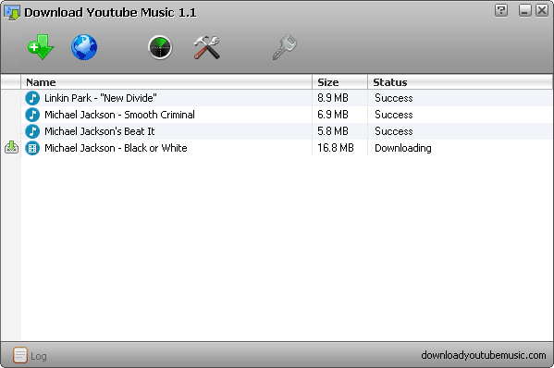Click the Log notepad icon
This screenshot has height=368, width=554.
click(20, 355)
